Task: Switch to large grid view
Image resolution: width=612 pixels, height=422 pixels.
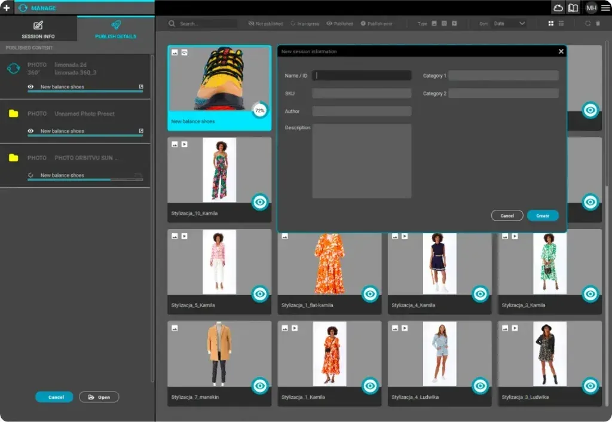Action: (551, 23)
